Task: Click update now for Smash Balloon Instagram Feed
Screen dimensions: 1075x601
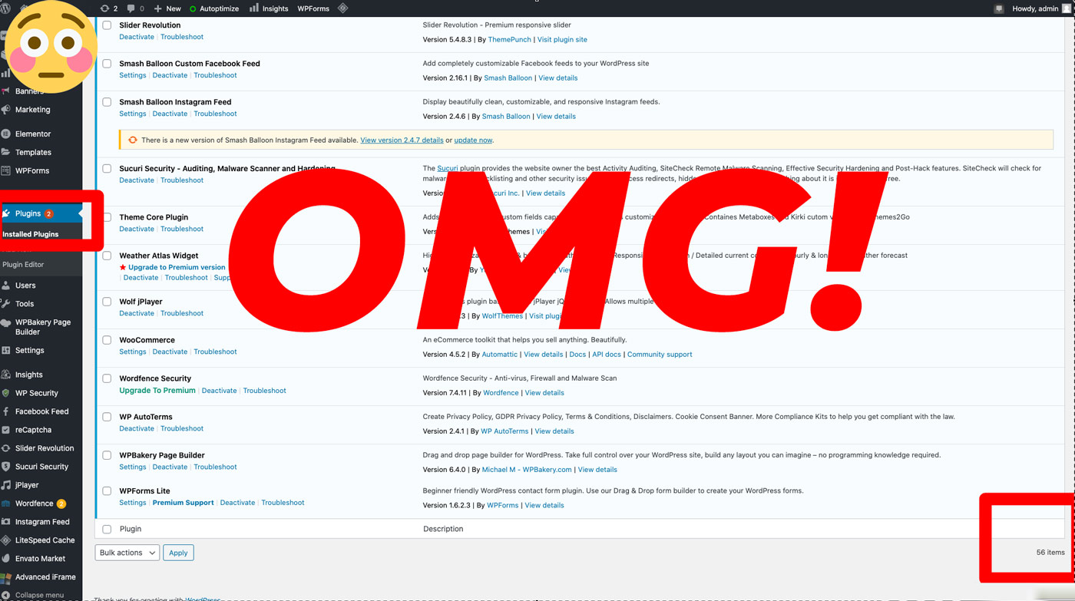Action: click(x=473, y=140)
